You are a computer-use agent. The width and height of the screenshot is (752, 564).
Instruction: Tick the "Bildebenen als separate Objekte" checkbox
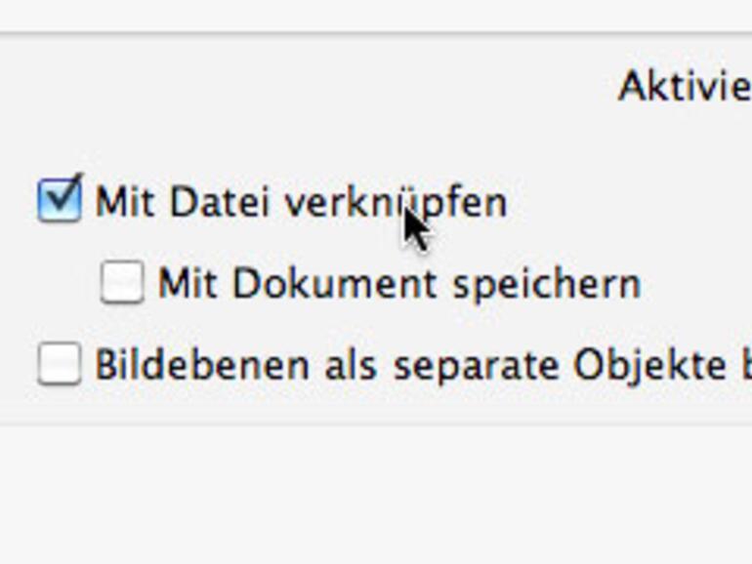click(x=59, y=364)
